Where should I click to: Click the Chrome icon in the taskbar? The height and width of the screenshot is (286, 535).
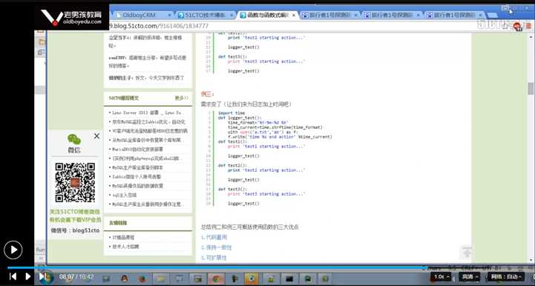(216, 279)
